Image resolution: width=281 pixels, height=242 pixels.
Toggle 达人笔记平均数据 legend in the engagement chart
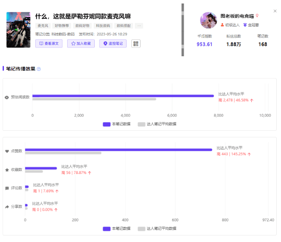157,229
